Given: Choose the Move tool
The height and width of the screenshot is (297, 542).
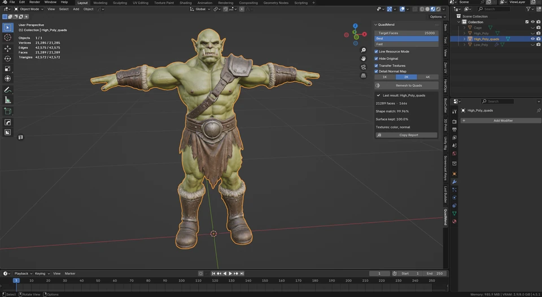Looking at the screenshot, I should tap(7, 48).
